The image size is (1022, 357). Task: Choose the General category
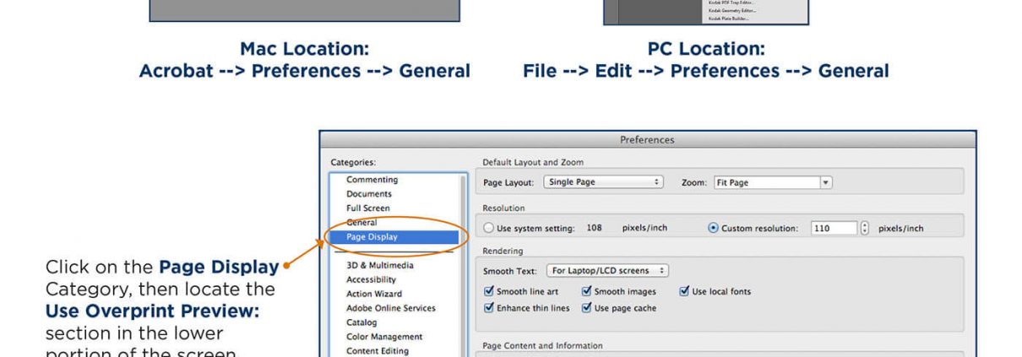tap(362, 223)
